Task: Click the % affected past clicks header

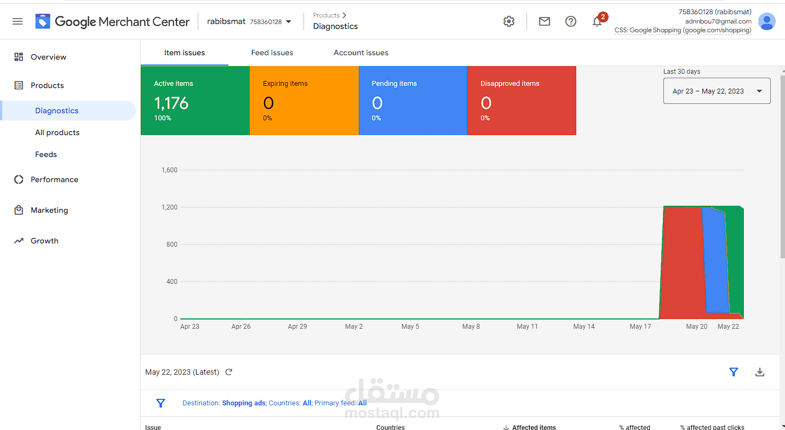Action: (712, 427)
